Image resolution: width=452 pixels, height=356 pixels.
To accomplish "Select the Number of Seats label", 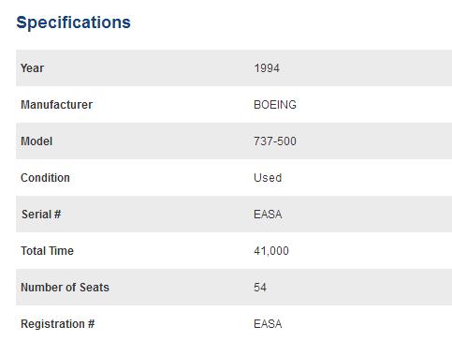I will tap(65, 288).
